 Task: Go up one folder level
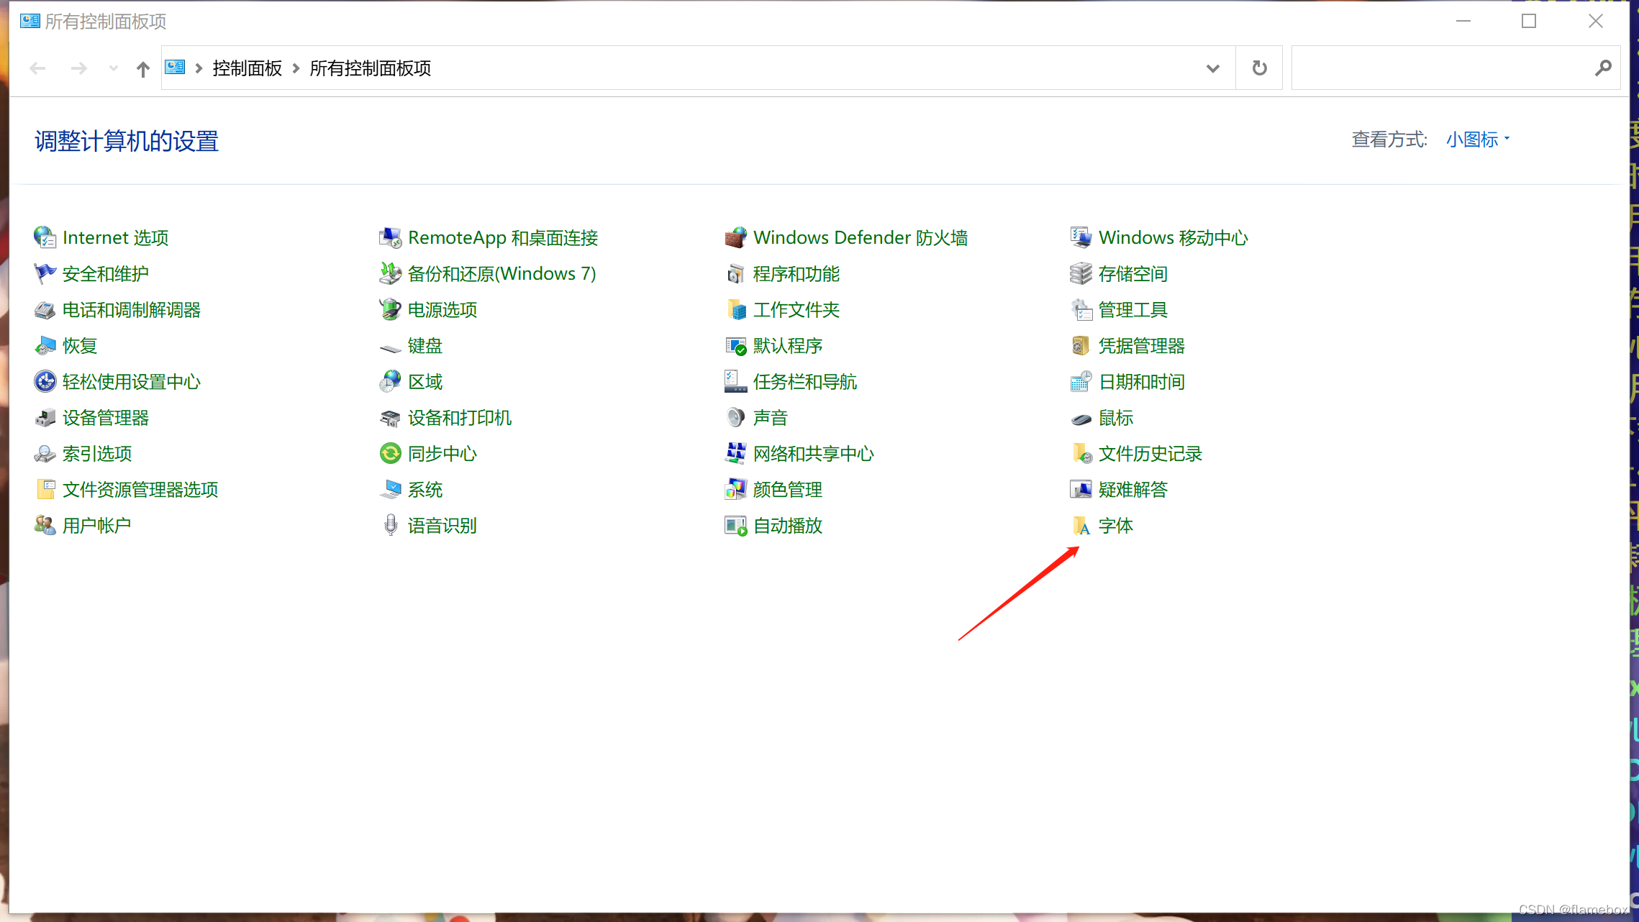(x=143, y=68)
